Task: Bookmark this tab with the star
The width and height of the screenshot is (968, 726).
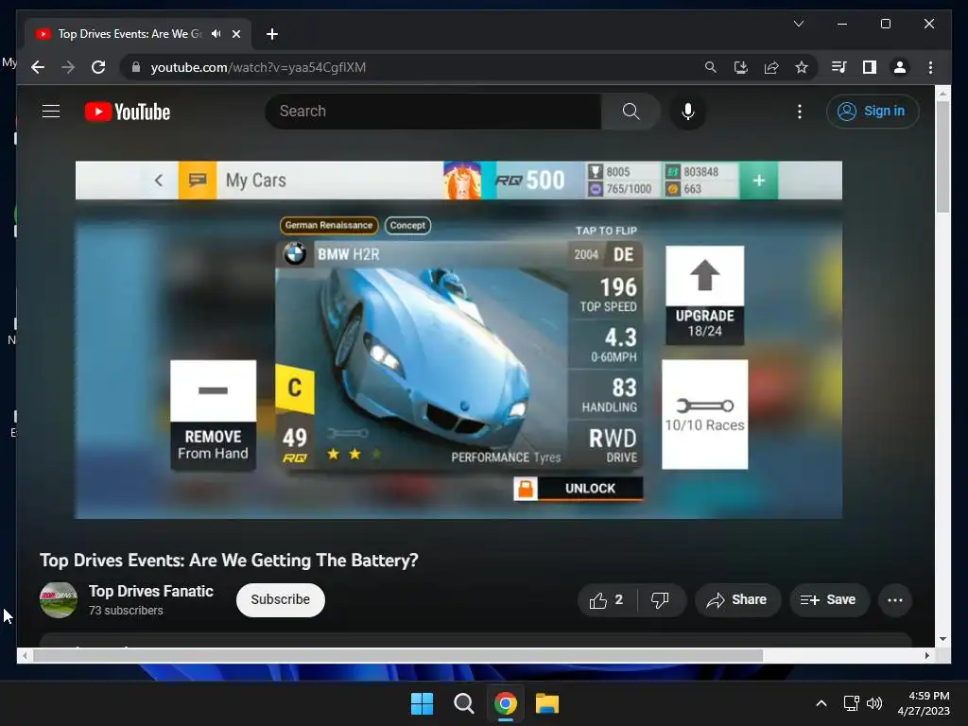Action: 802,67
